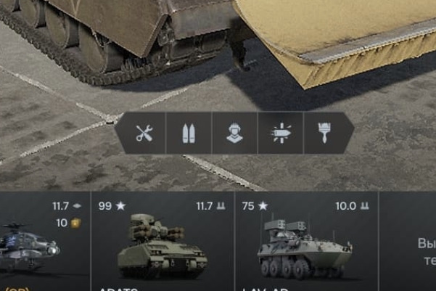The height and width of the screenshot is (291, 436).
Task: Click aircraft icon beside helicopter's 11.7 rating
Action: 77,206
